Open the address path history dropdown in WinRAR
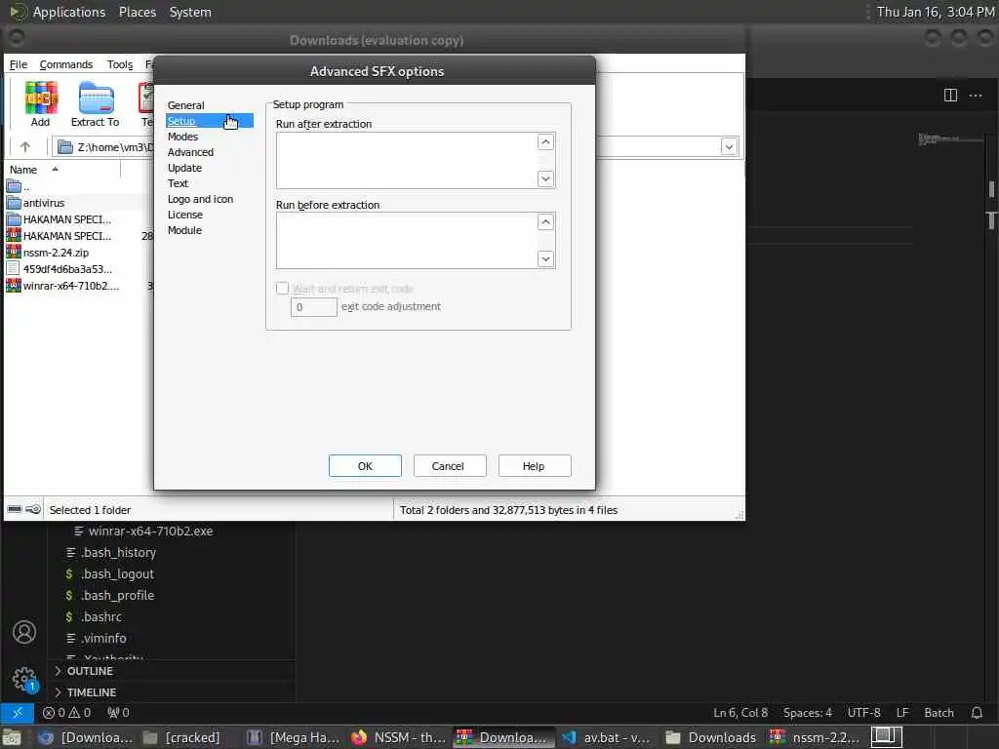Viewport: 999px width, 749px height. [x=729, y=147]
